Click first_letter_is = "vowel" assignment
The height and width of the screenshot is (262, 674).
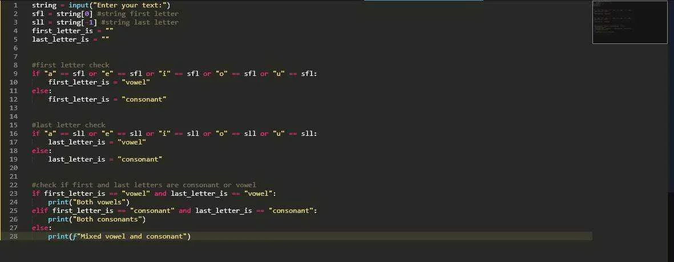pos(99,82)
